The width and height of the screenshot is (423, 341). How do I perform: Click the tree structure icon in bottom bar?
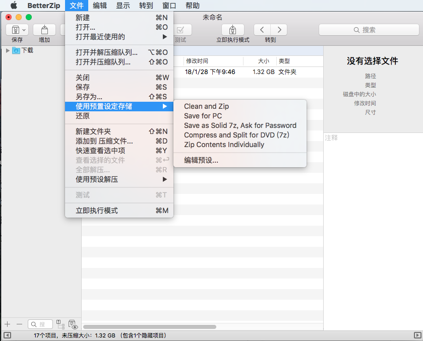(x=59, y=324)
